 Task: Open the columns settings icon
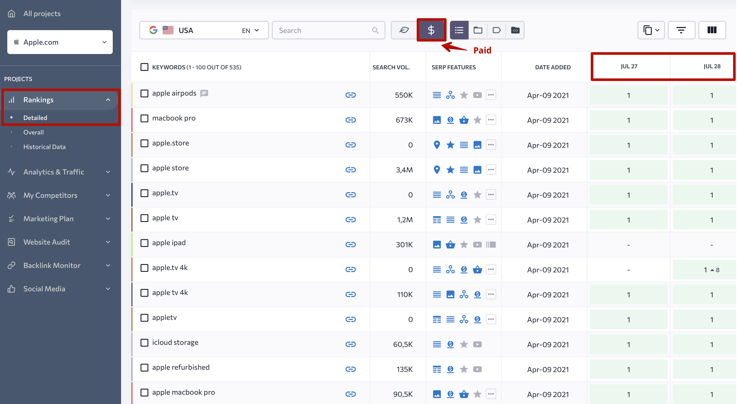click(712, 30)
